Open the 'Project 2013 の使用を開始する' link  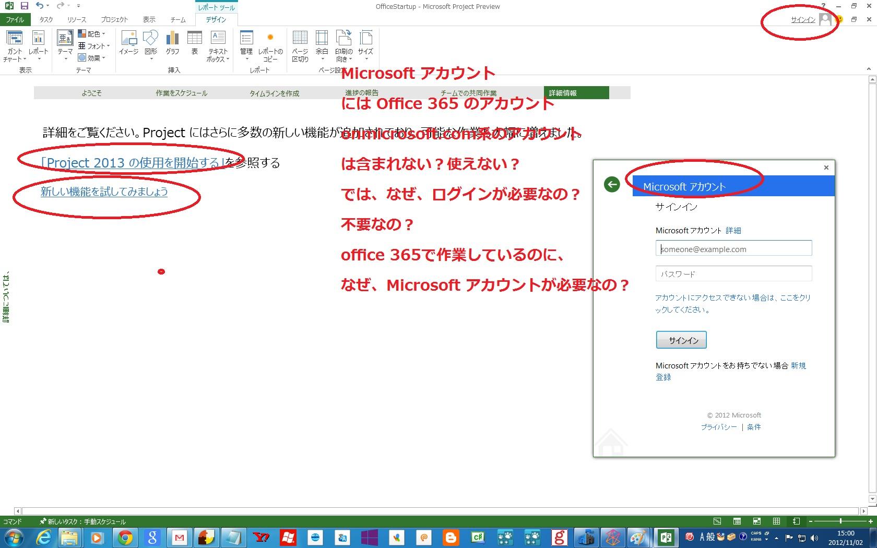134,163
